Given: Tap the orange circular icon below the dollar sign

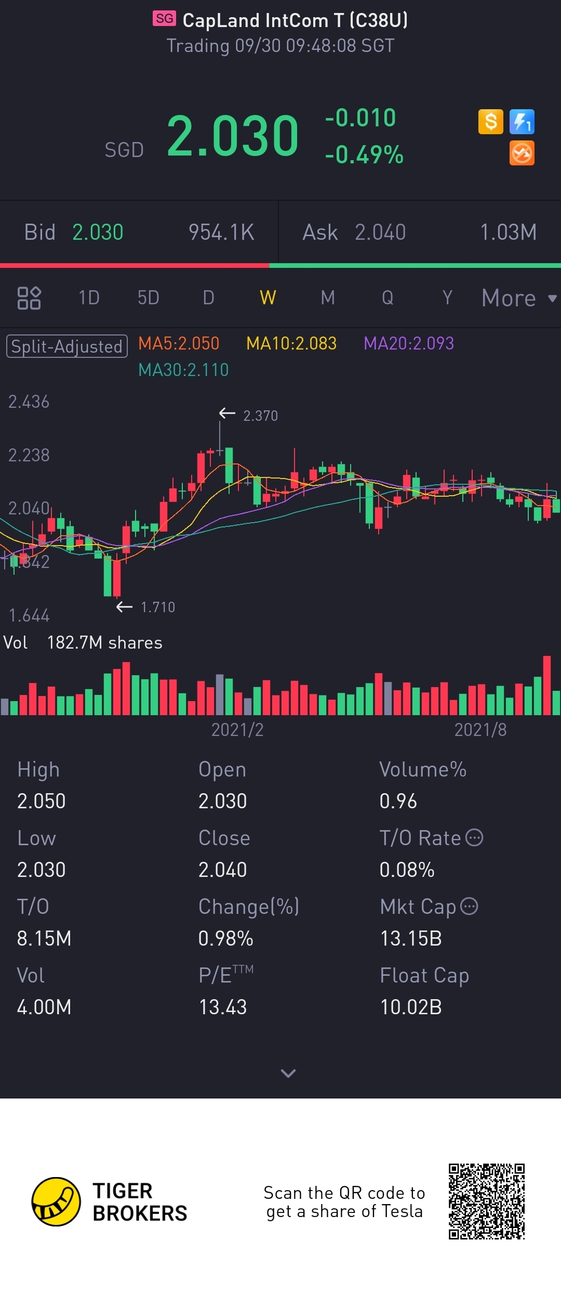Looking at the screenshot, I should point(522,153).
